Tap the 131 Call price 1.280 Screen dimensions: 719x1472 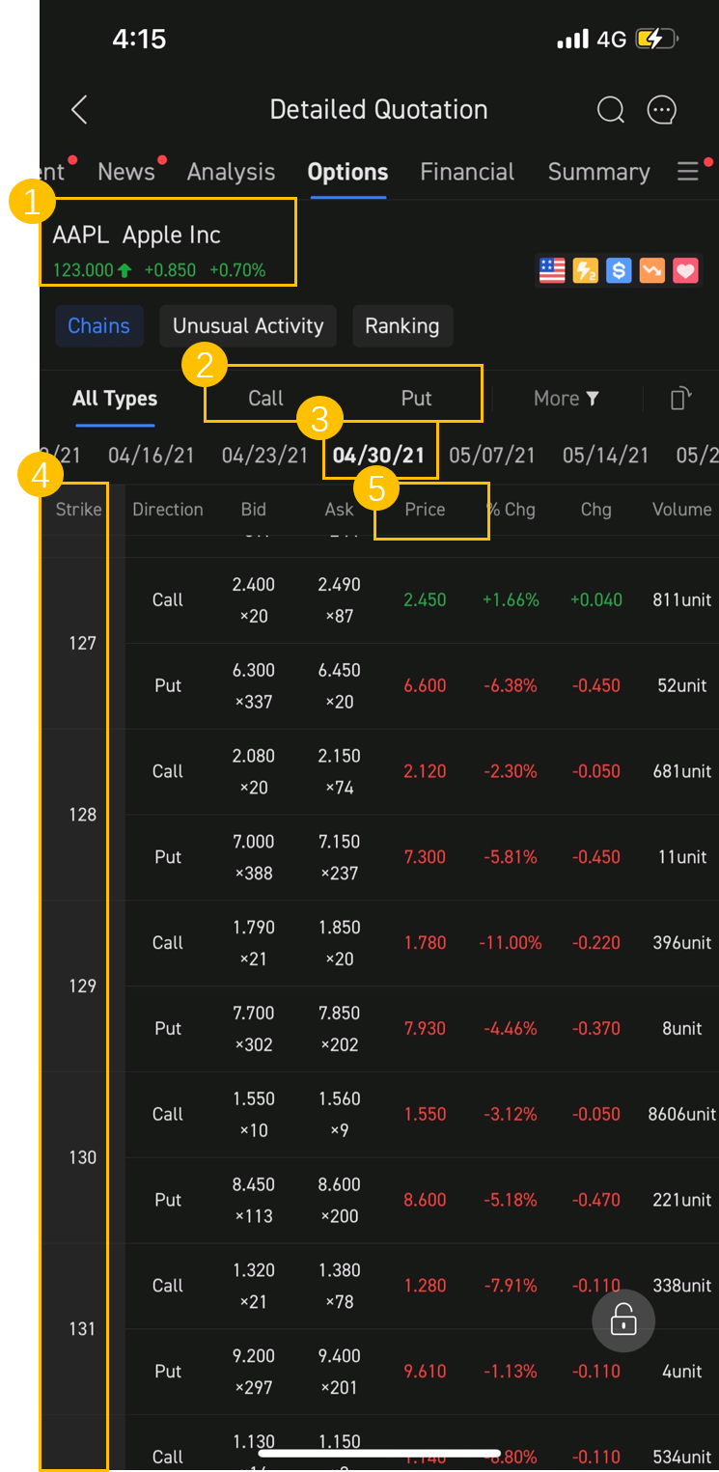426,1286
